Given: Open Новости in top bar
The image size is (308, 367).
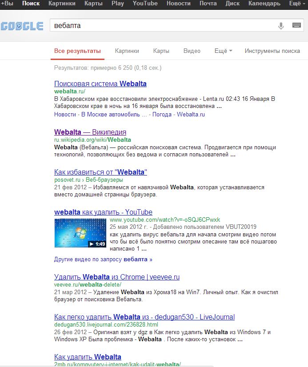Looking at the screenshot, I should [179, 4].
